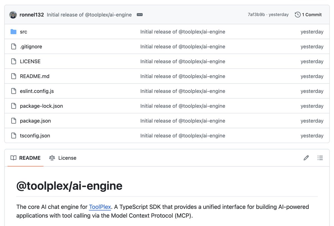Open the ronnel132 profile link
The width and height of the screenshot is (334, 226).
(32, 15)
